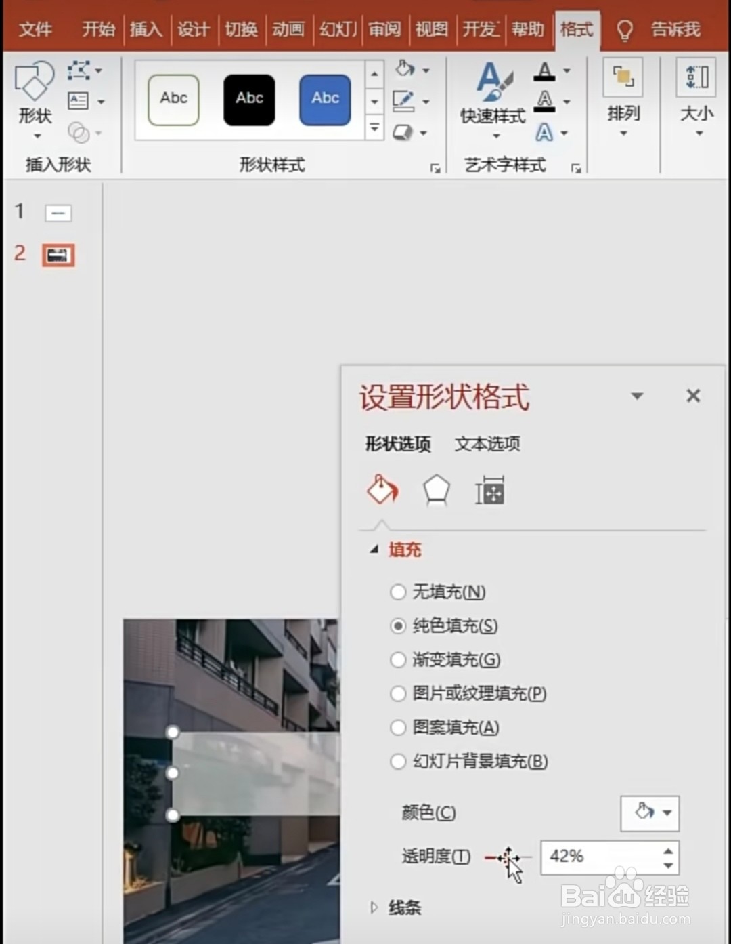731x944 pixels.
Task: Select slide 2 thumbnail in slide panel
Action: click(58, 255)
